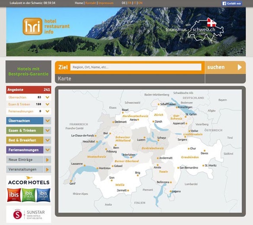Open the Sunstar Swiss Hotels banner
Image resolution: width=253 pixels, height=225 pixels.
29,214
